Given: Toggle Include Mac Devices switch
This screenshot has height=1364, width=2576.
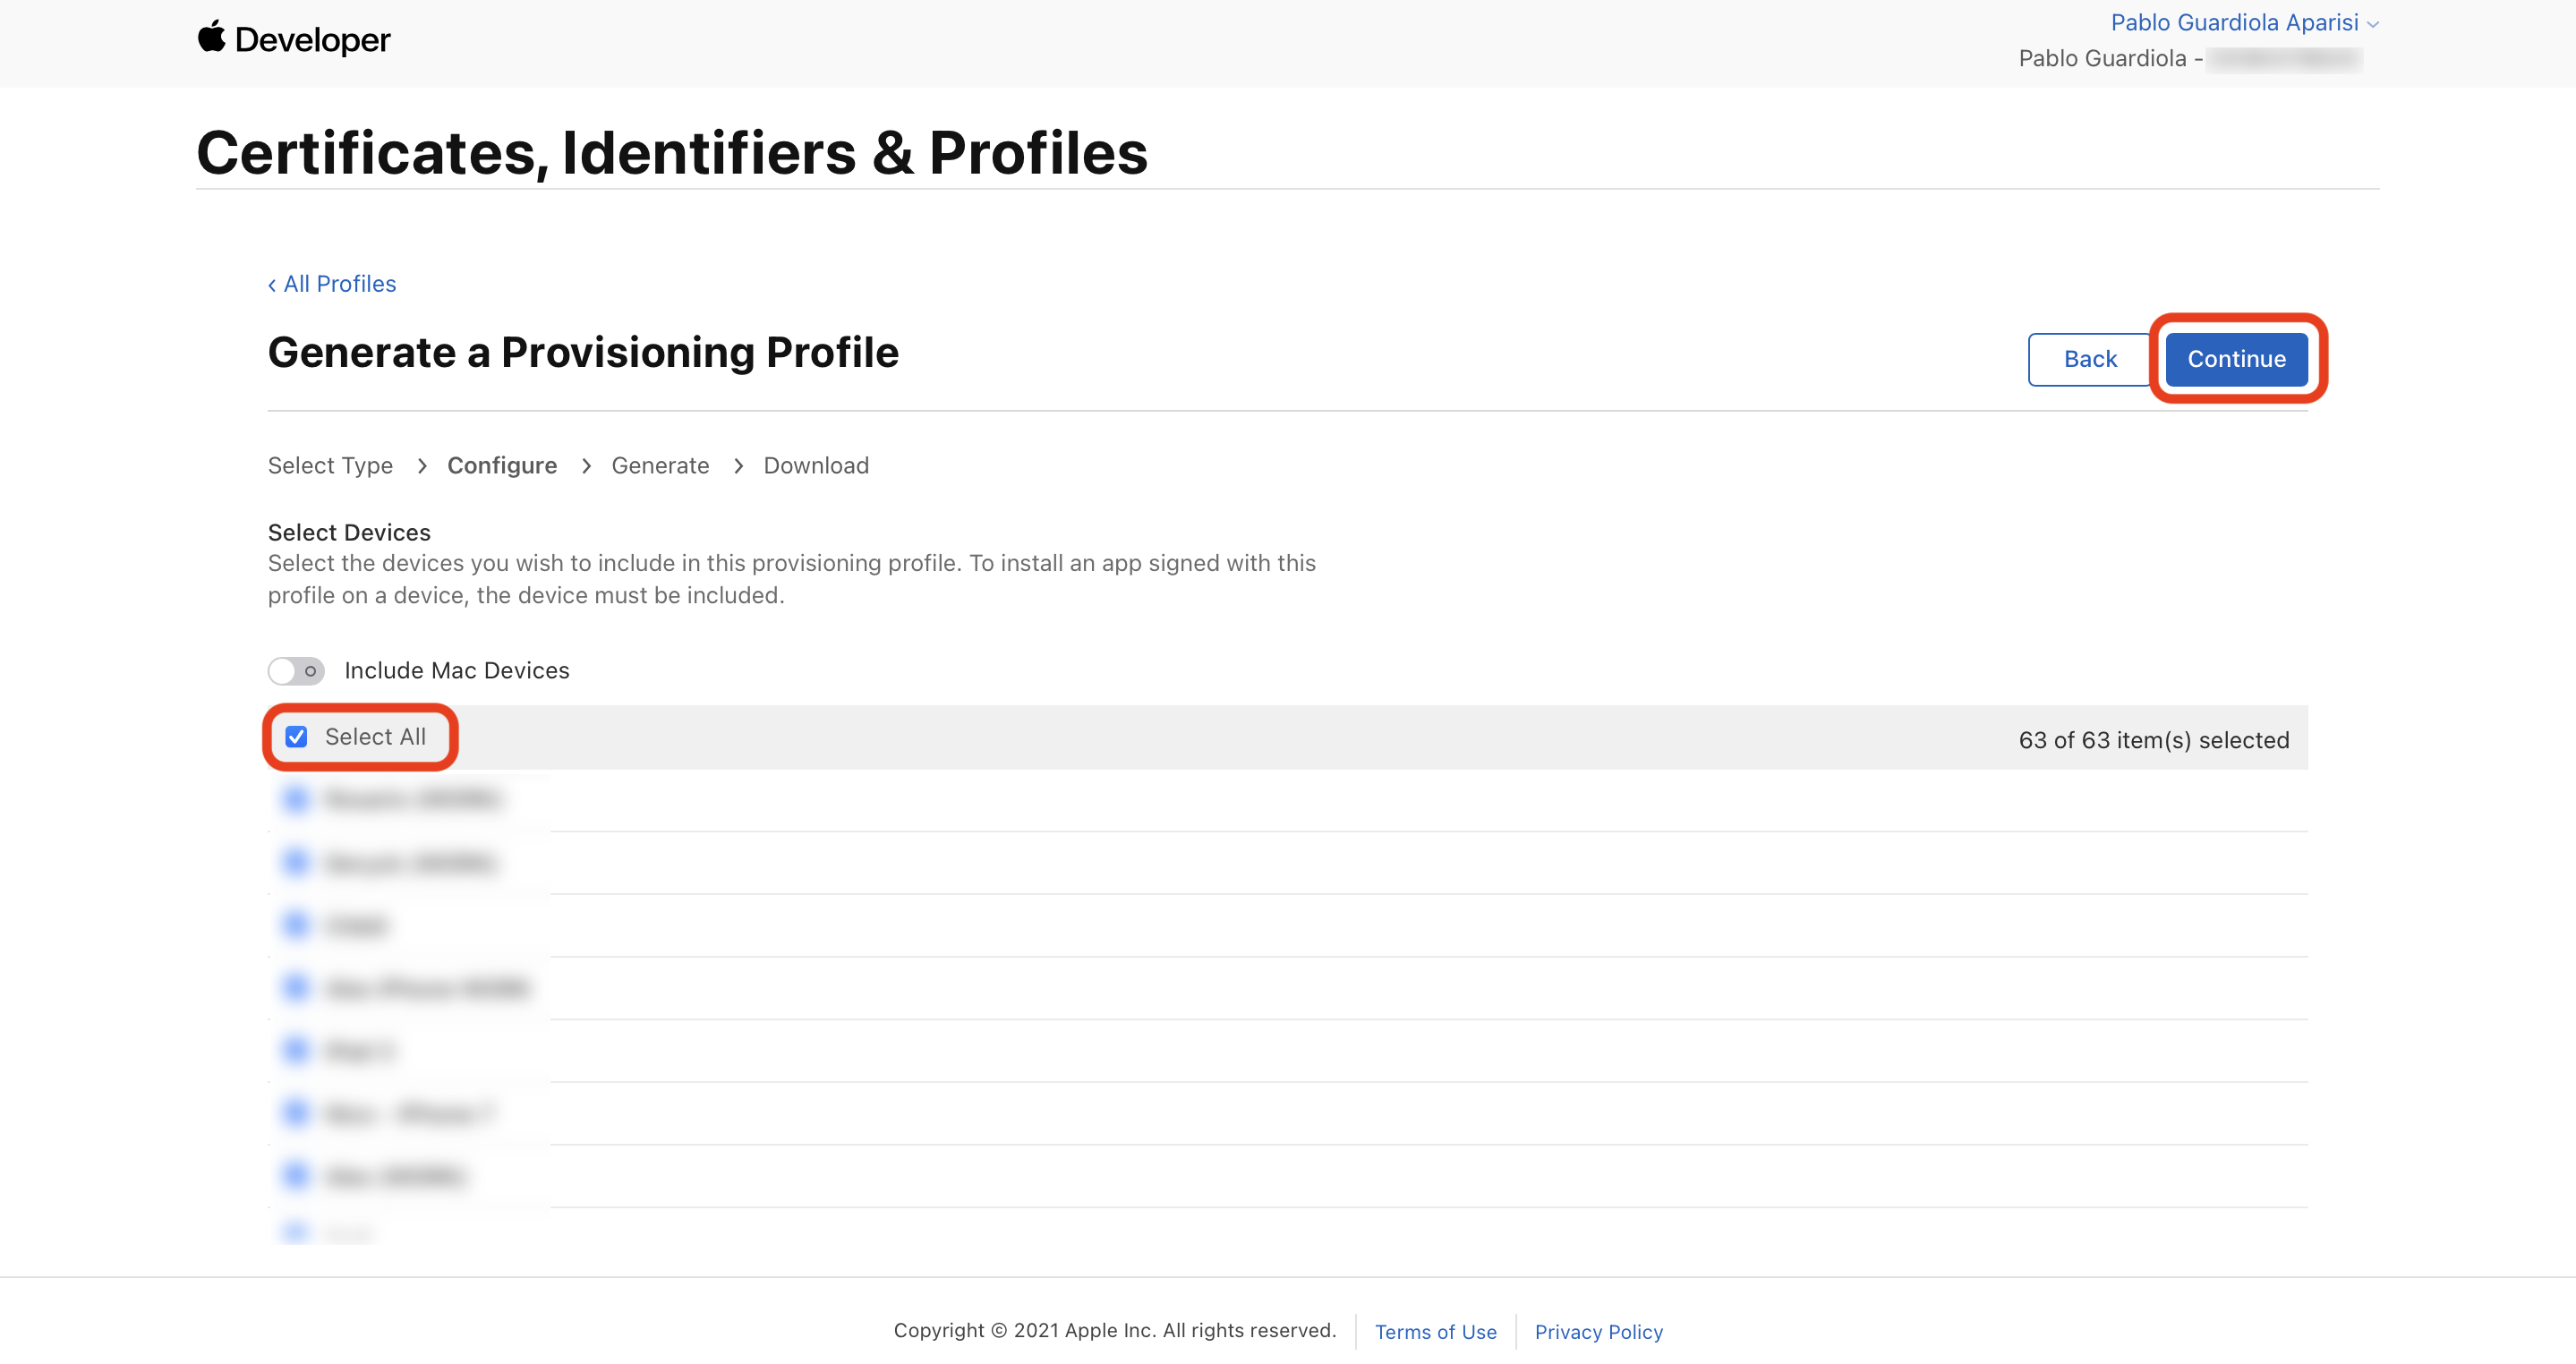Looking at the screenshot, I should point(296,671).
